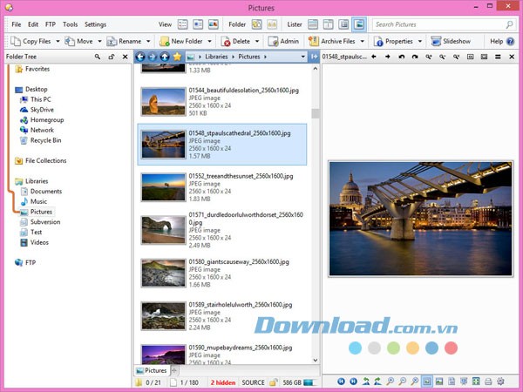The width and height of the screenshot is (523, 392).
Task: Open Help question mark icon
Action: click(510, 41)
